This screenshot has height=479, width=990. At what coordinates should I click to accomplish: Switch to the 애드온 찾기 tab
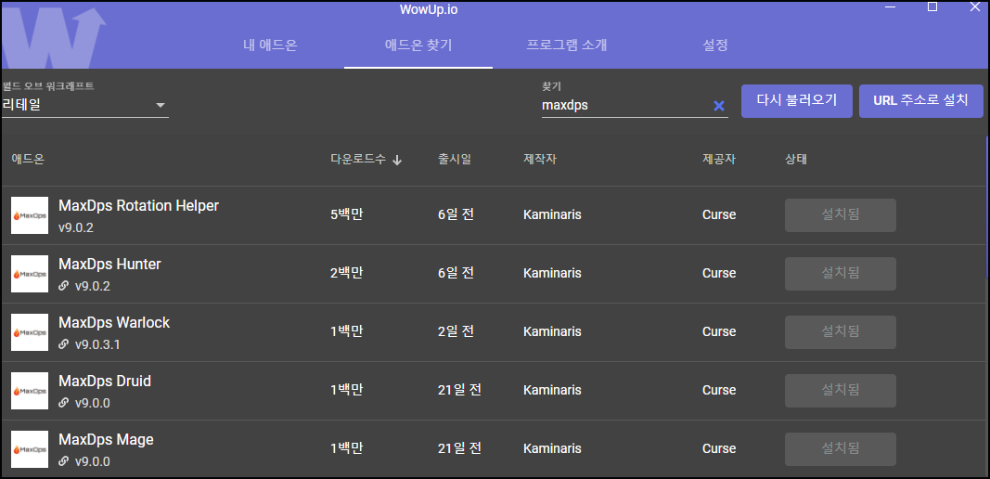tap(418, 45)
